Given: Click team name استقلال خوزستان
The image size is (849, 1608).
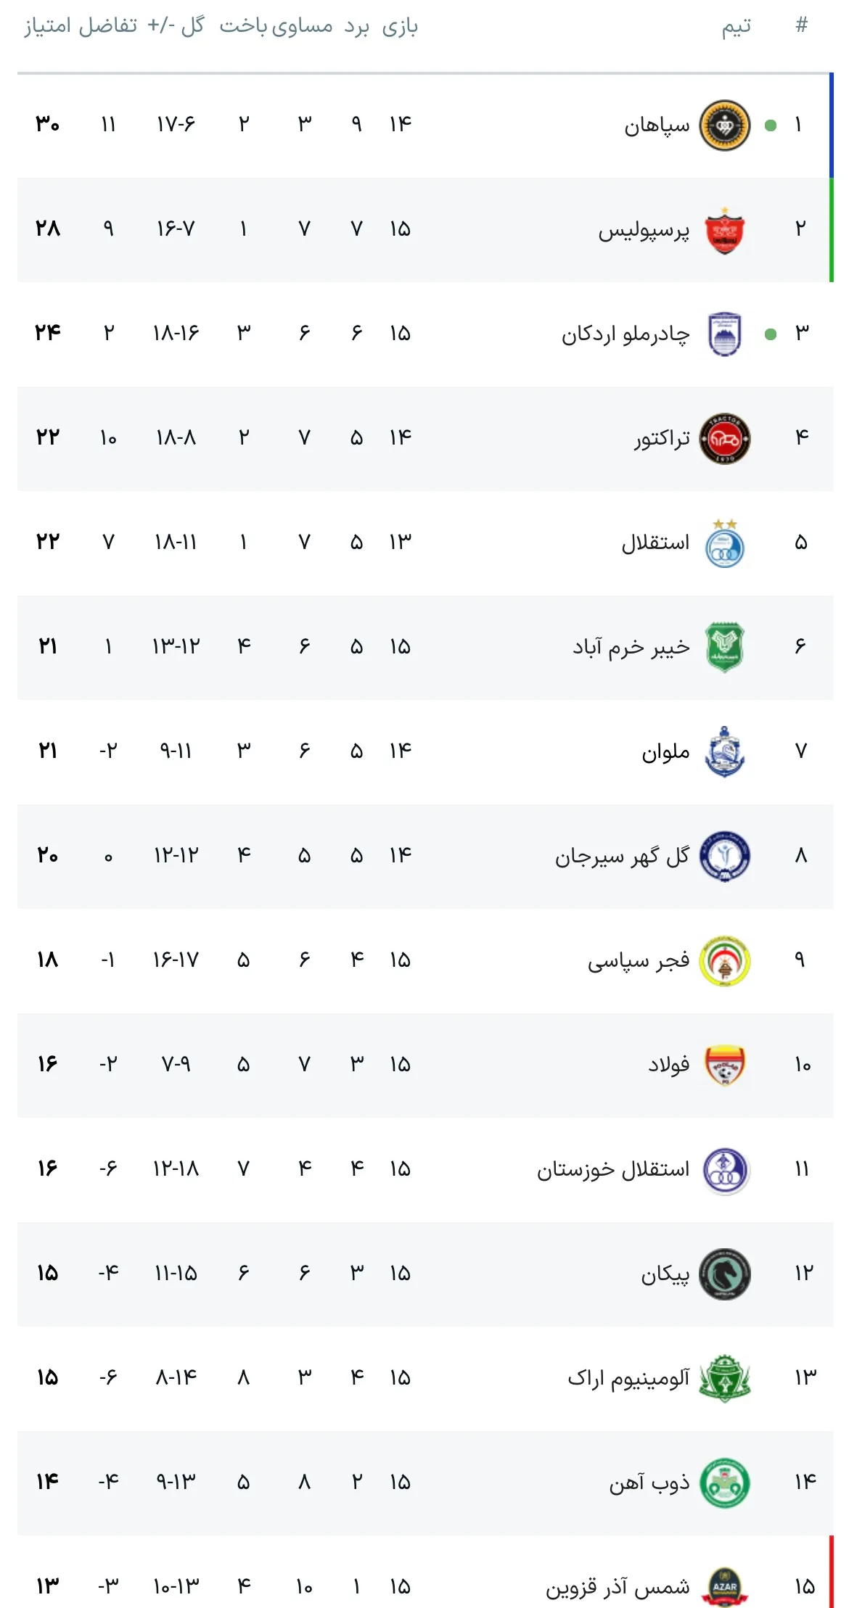Looking at the screenshot, I should [612, 1169].
